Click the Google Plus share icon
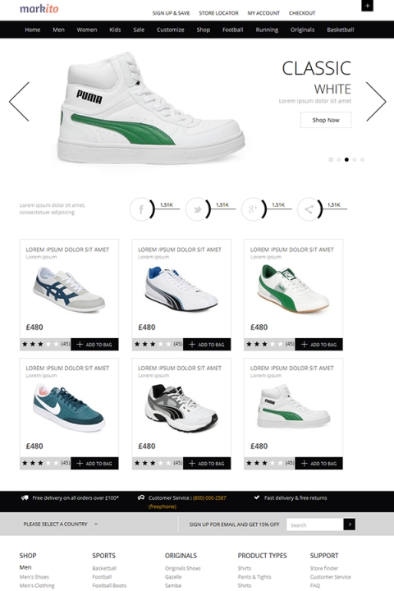Screen dimensions: 394x591 coord(253,208)
